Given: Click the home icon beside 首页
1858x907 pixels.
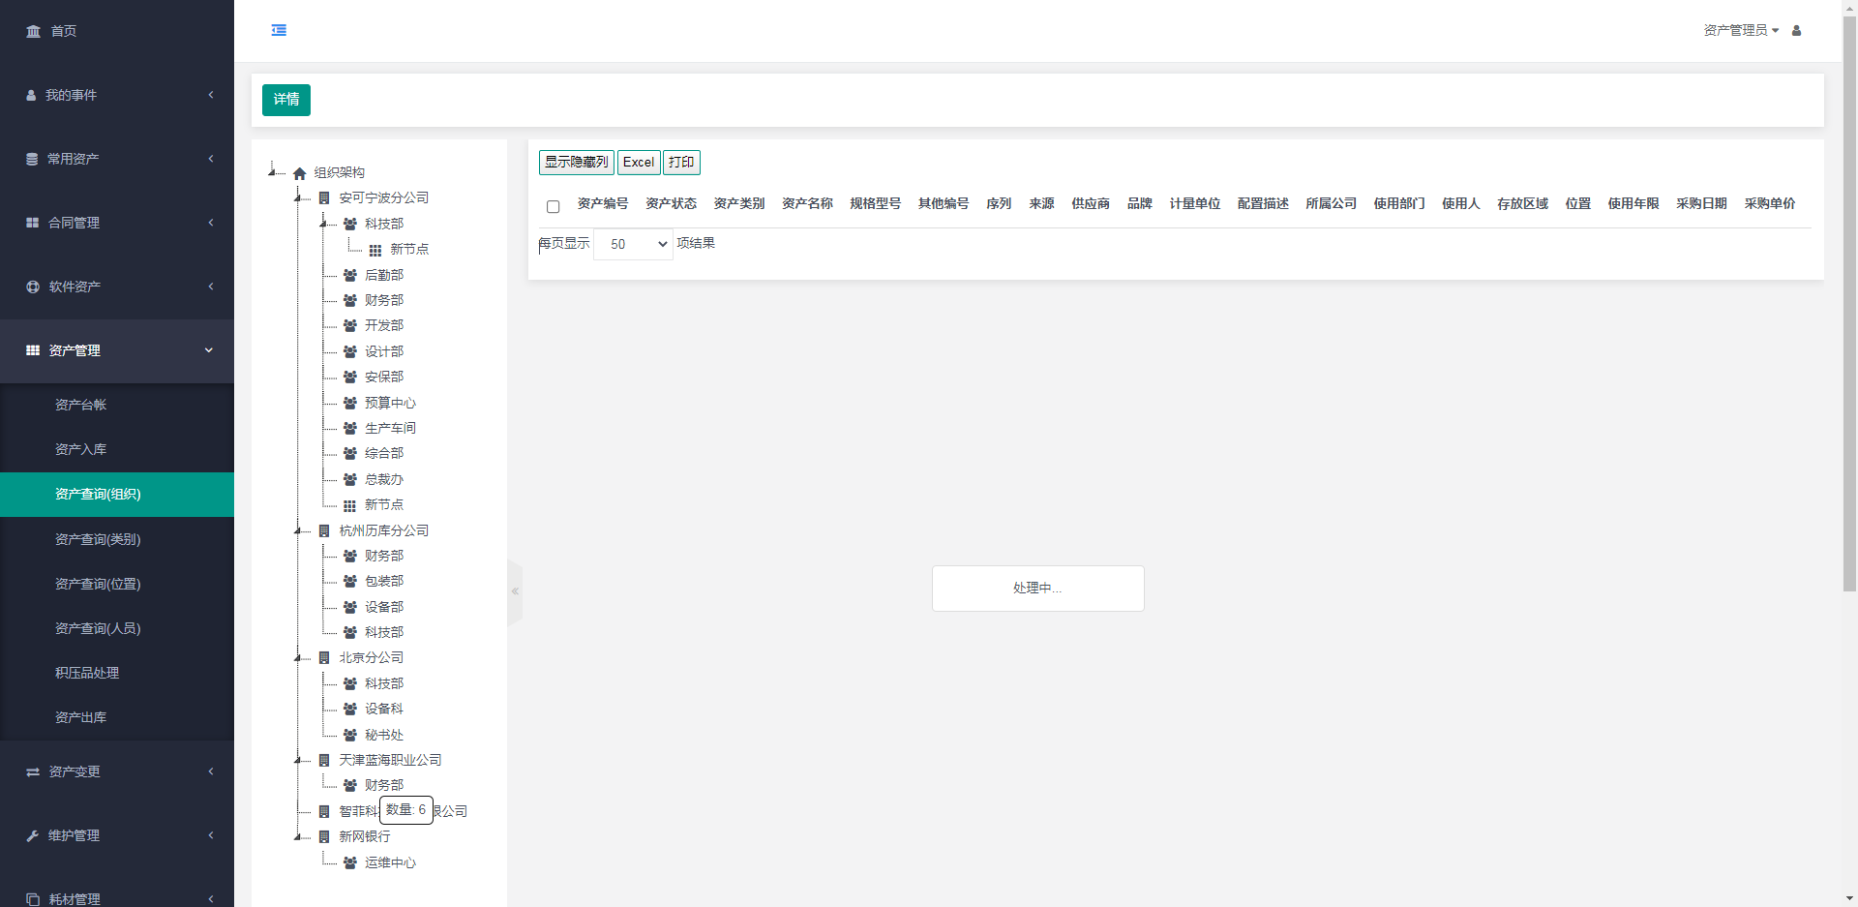Looking at the screenshot, I should click(x=34, y=31).
